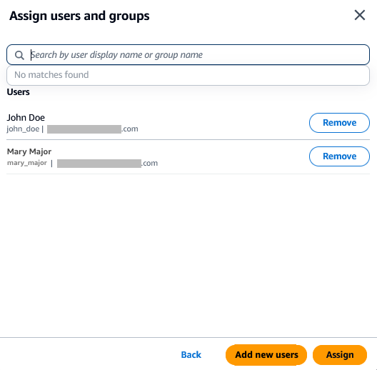Screen dimensions: 377x370
Task: Click the empty area below the users list
Action: 188,255
